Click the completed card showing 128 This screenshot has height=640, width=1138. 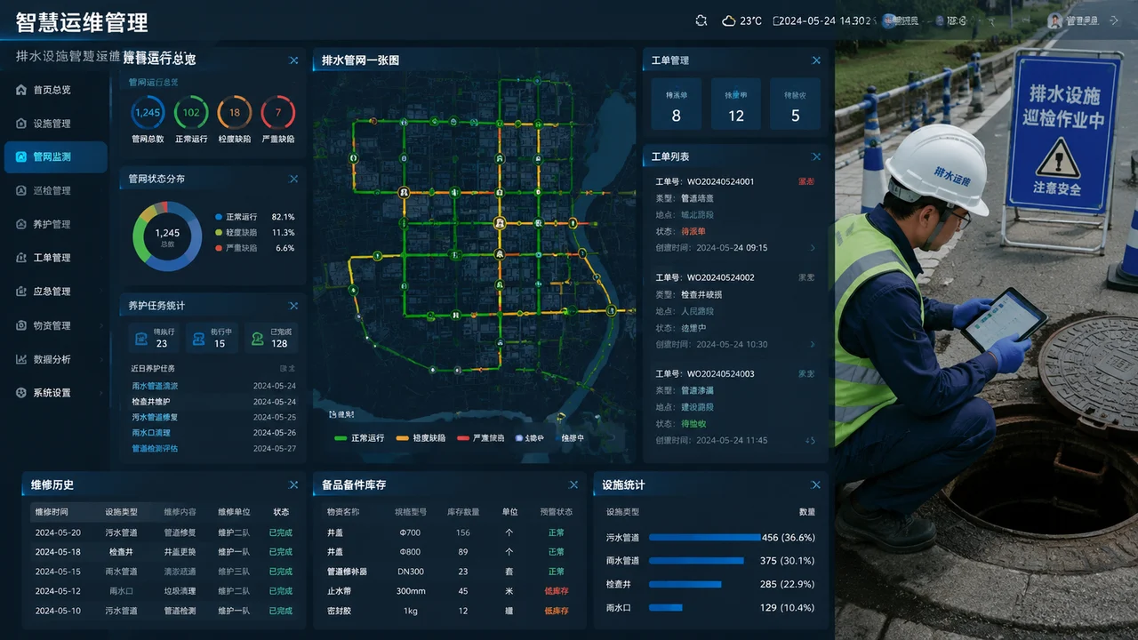point(271,338)
